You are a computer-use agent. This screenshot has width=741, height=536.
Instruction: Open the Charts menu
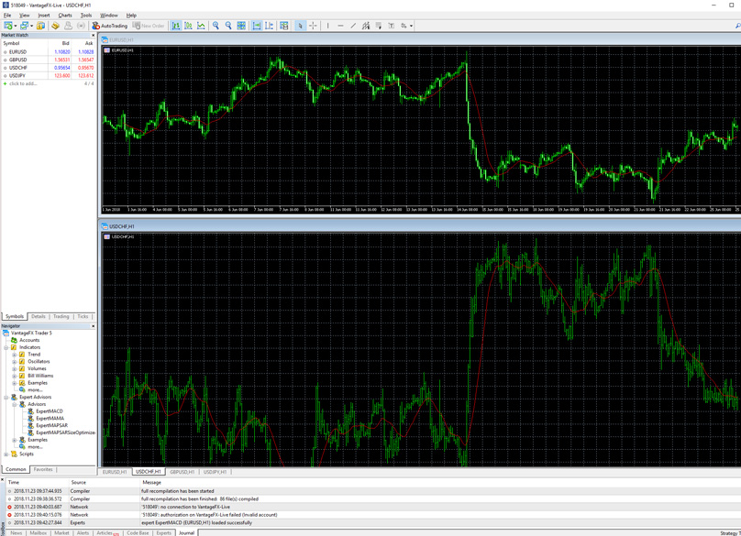coord(65,16)
